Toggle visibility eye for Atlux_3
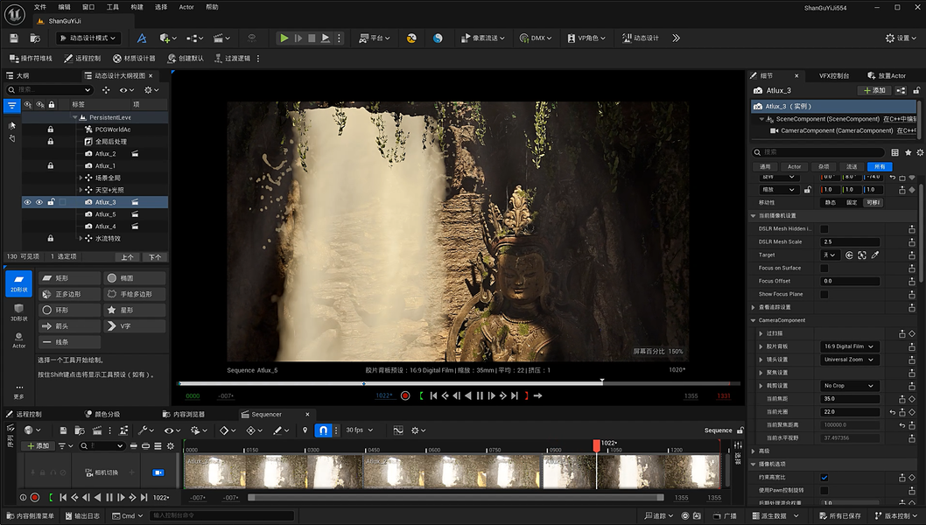This screenshot has width=926, height=525. (x=27, y=202)
